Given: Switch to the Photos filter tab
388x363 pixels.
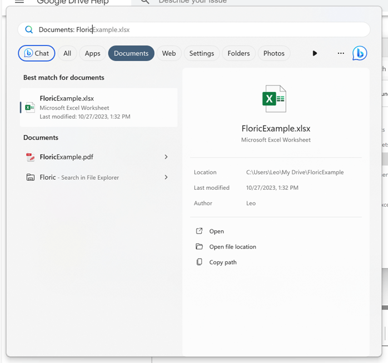Looking at the screenshot, I should coord(274,53).
